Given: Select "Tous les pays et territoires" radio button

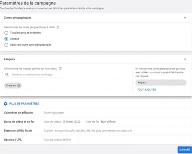Looking at the screenshot, I should tap(6, 33).
